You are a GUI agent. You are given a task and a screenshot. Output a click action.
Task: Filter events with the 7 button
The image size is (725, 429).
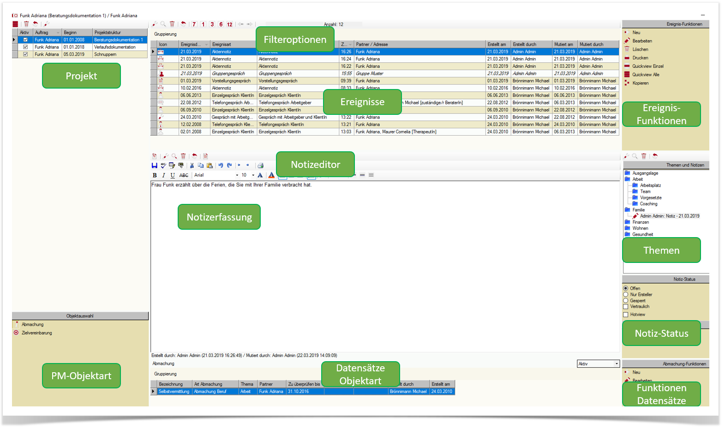194,24
